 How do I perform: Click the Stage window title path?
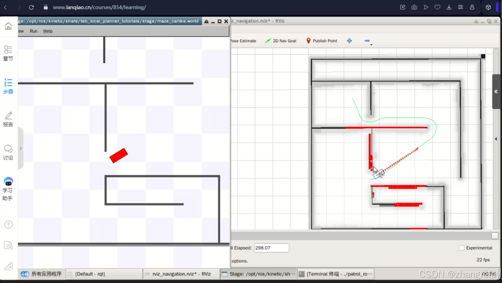point(109,21)
